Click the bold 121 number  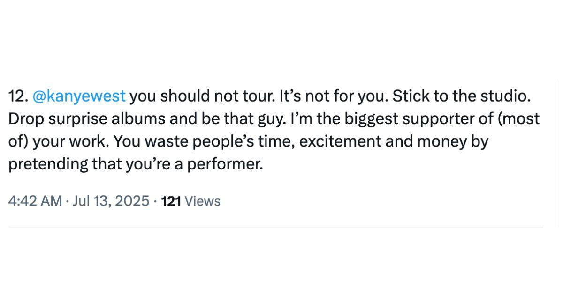pos(171,201)
